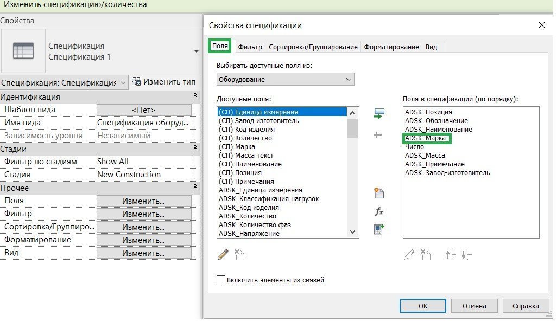Open the Оборудование category dropdown
The width and height of the screenshot is (557, 322).
click(349, 80)
